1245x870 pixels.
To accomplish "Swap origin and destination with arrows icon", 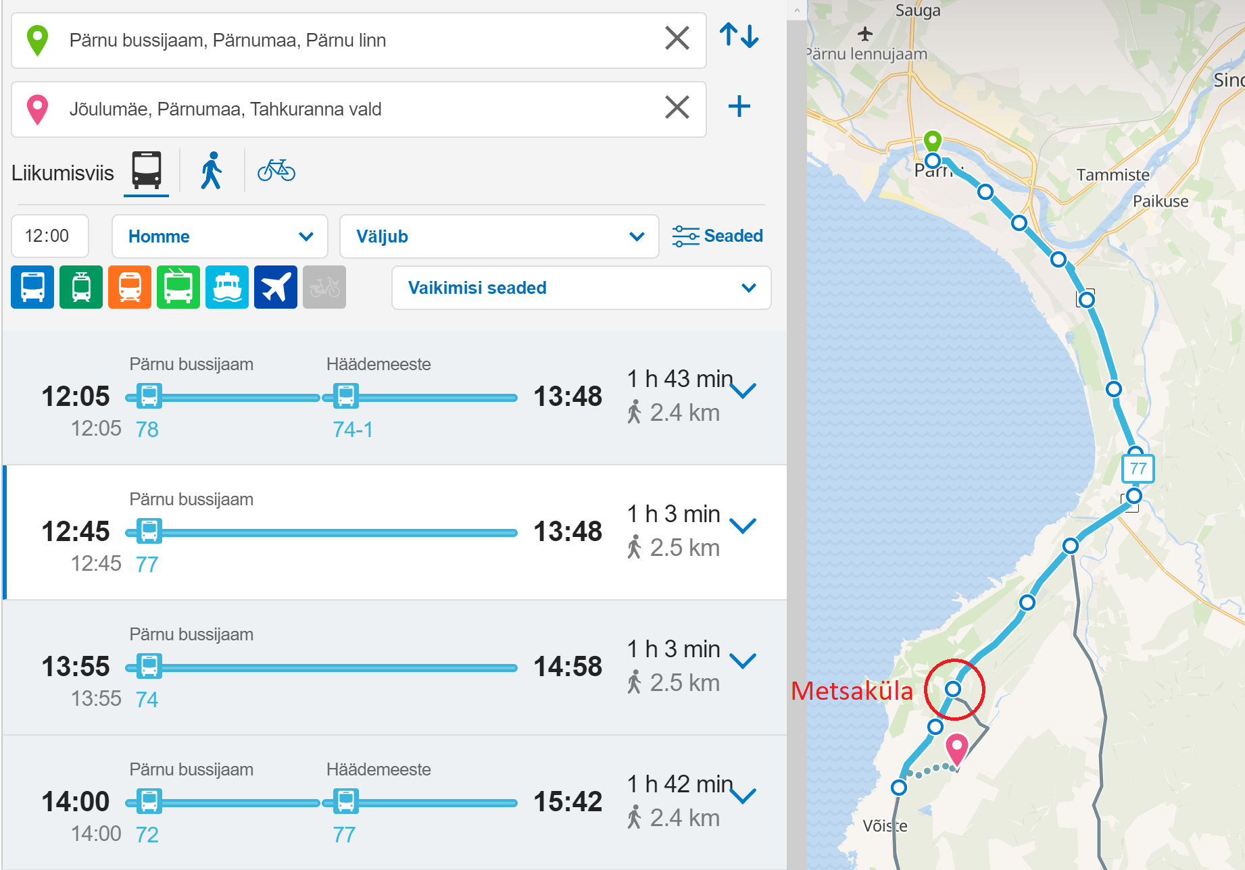I will pyautogui.click(x=739, y=35).
